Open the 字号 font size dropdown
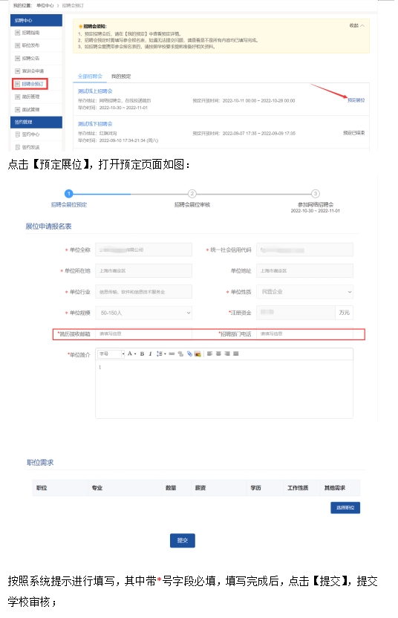The height and width of the screenshot is (618, 398). click(111, 354)
